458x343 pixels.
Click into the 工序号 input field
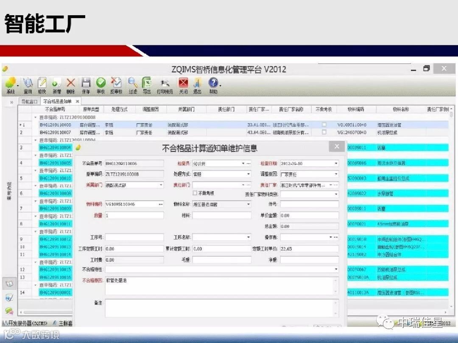(x=134, y=238)
